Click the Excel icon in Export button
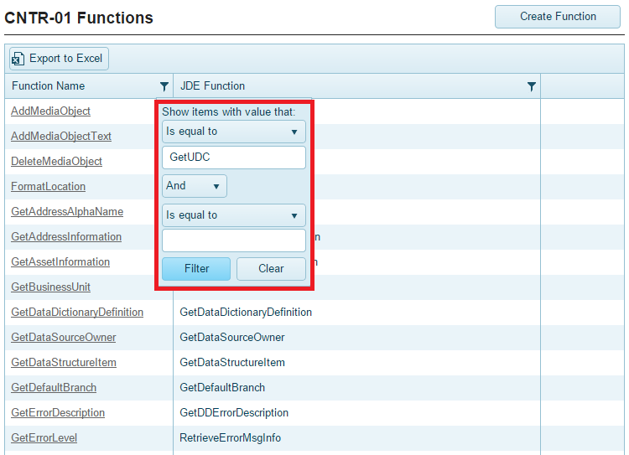629x455 pixels. click(x=18, y=59)
